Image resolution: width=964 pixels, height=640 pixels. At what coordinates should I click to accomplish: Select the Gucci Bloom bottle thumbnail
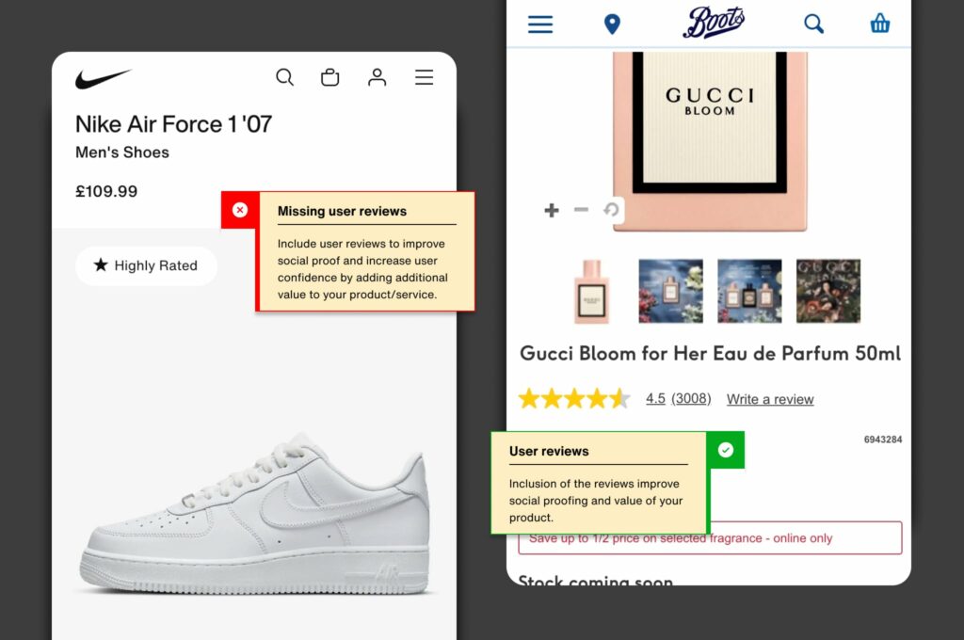[590, 290]
